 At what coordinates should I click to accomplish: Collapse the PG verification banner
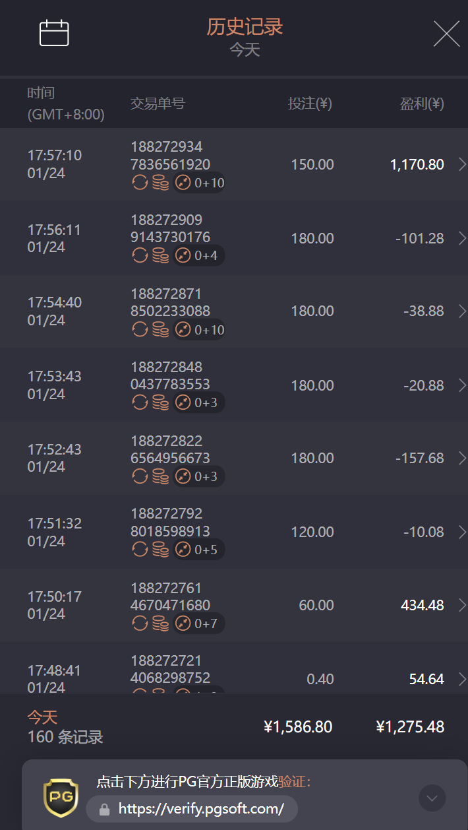[432, 798]
